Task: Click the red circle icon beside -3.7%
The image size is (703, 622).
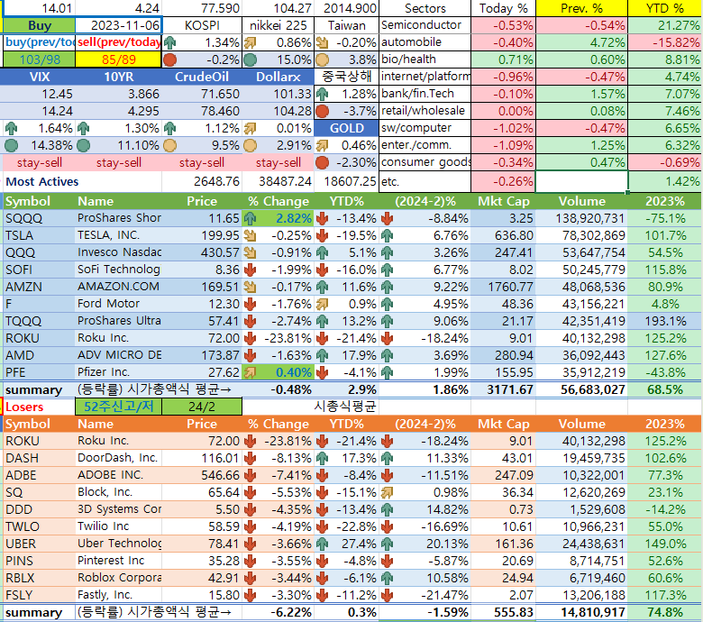Action: [x=322, y=111]
